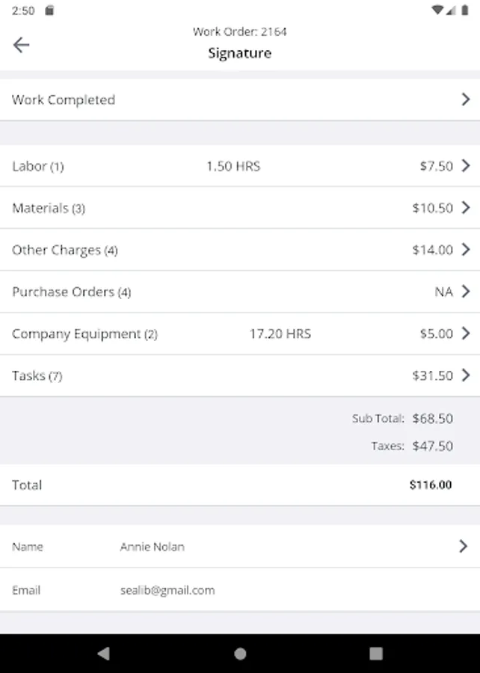This screenshot has width=480, height=673.
Task: Open the Labor row chevron arrow
Action: coord(465,166)
